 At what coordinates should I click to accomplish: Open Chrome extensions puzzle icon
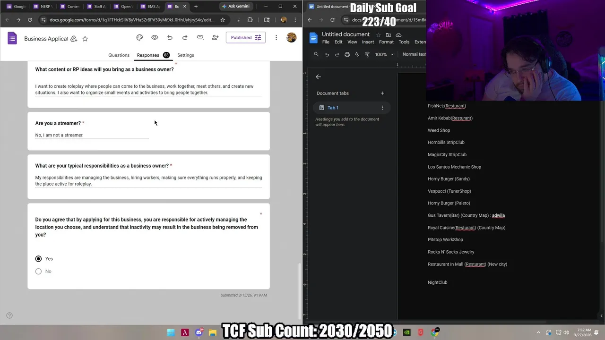point(250,20)
